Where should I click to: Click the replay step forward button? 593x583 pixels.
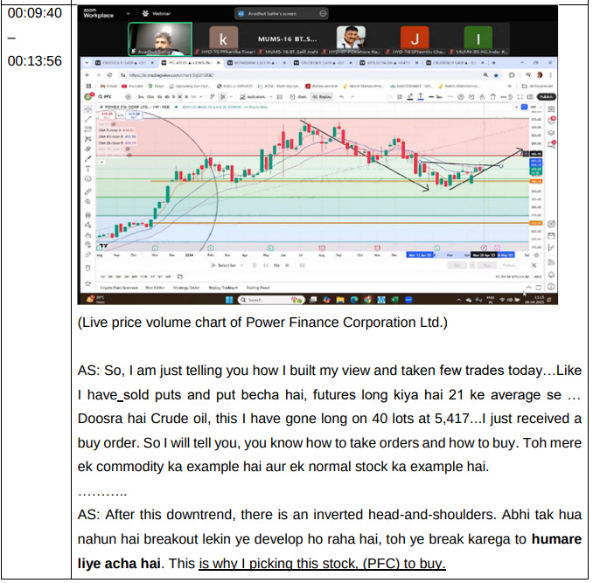[x=266, y=265]
